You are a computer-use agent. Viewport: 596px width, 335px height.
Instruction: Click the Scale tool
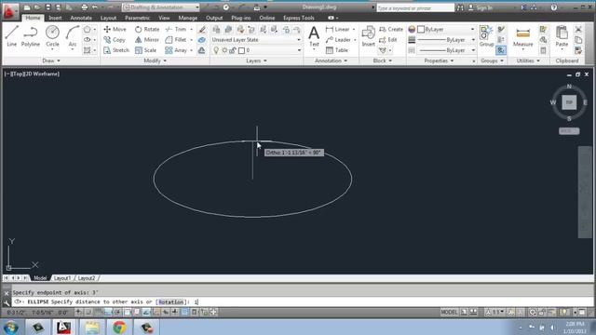(145, 50)
